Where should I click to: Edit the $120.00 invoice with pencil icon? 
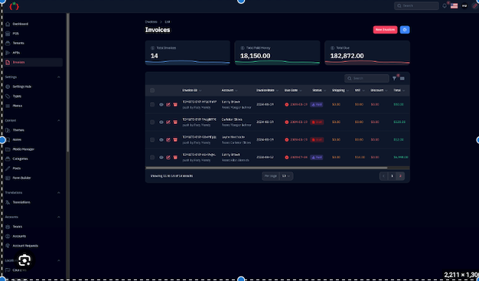point(168,122)
